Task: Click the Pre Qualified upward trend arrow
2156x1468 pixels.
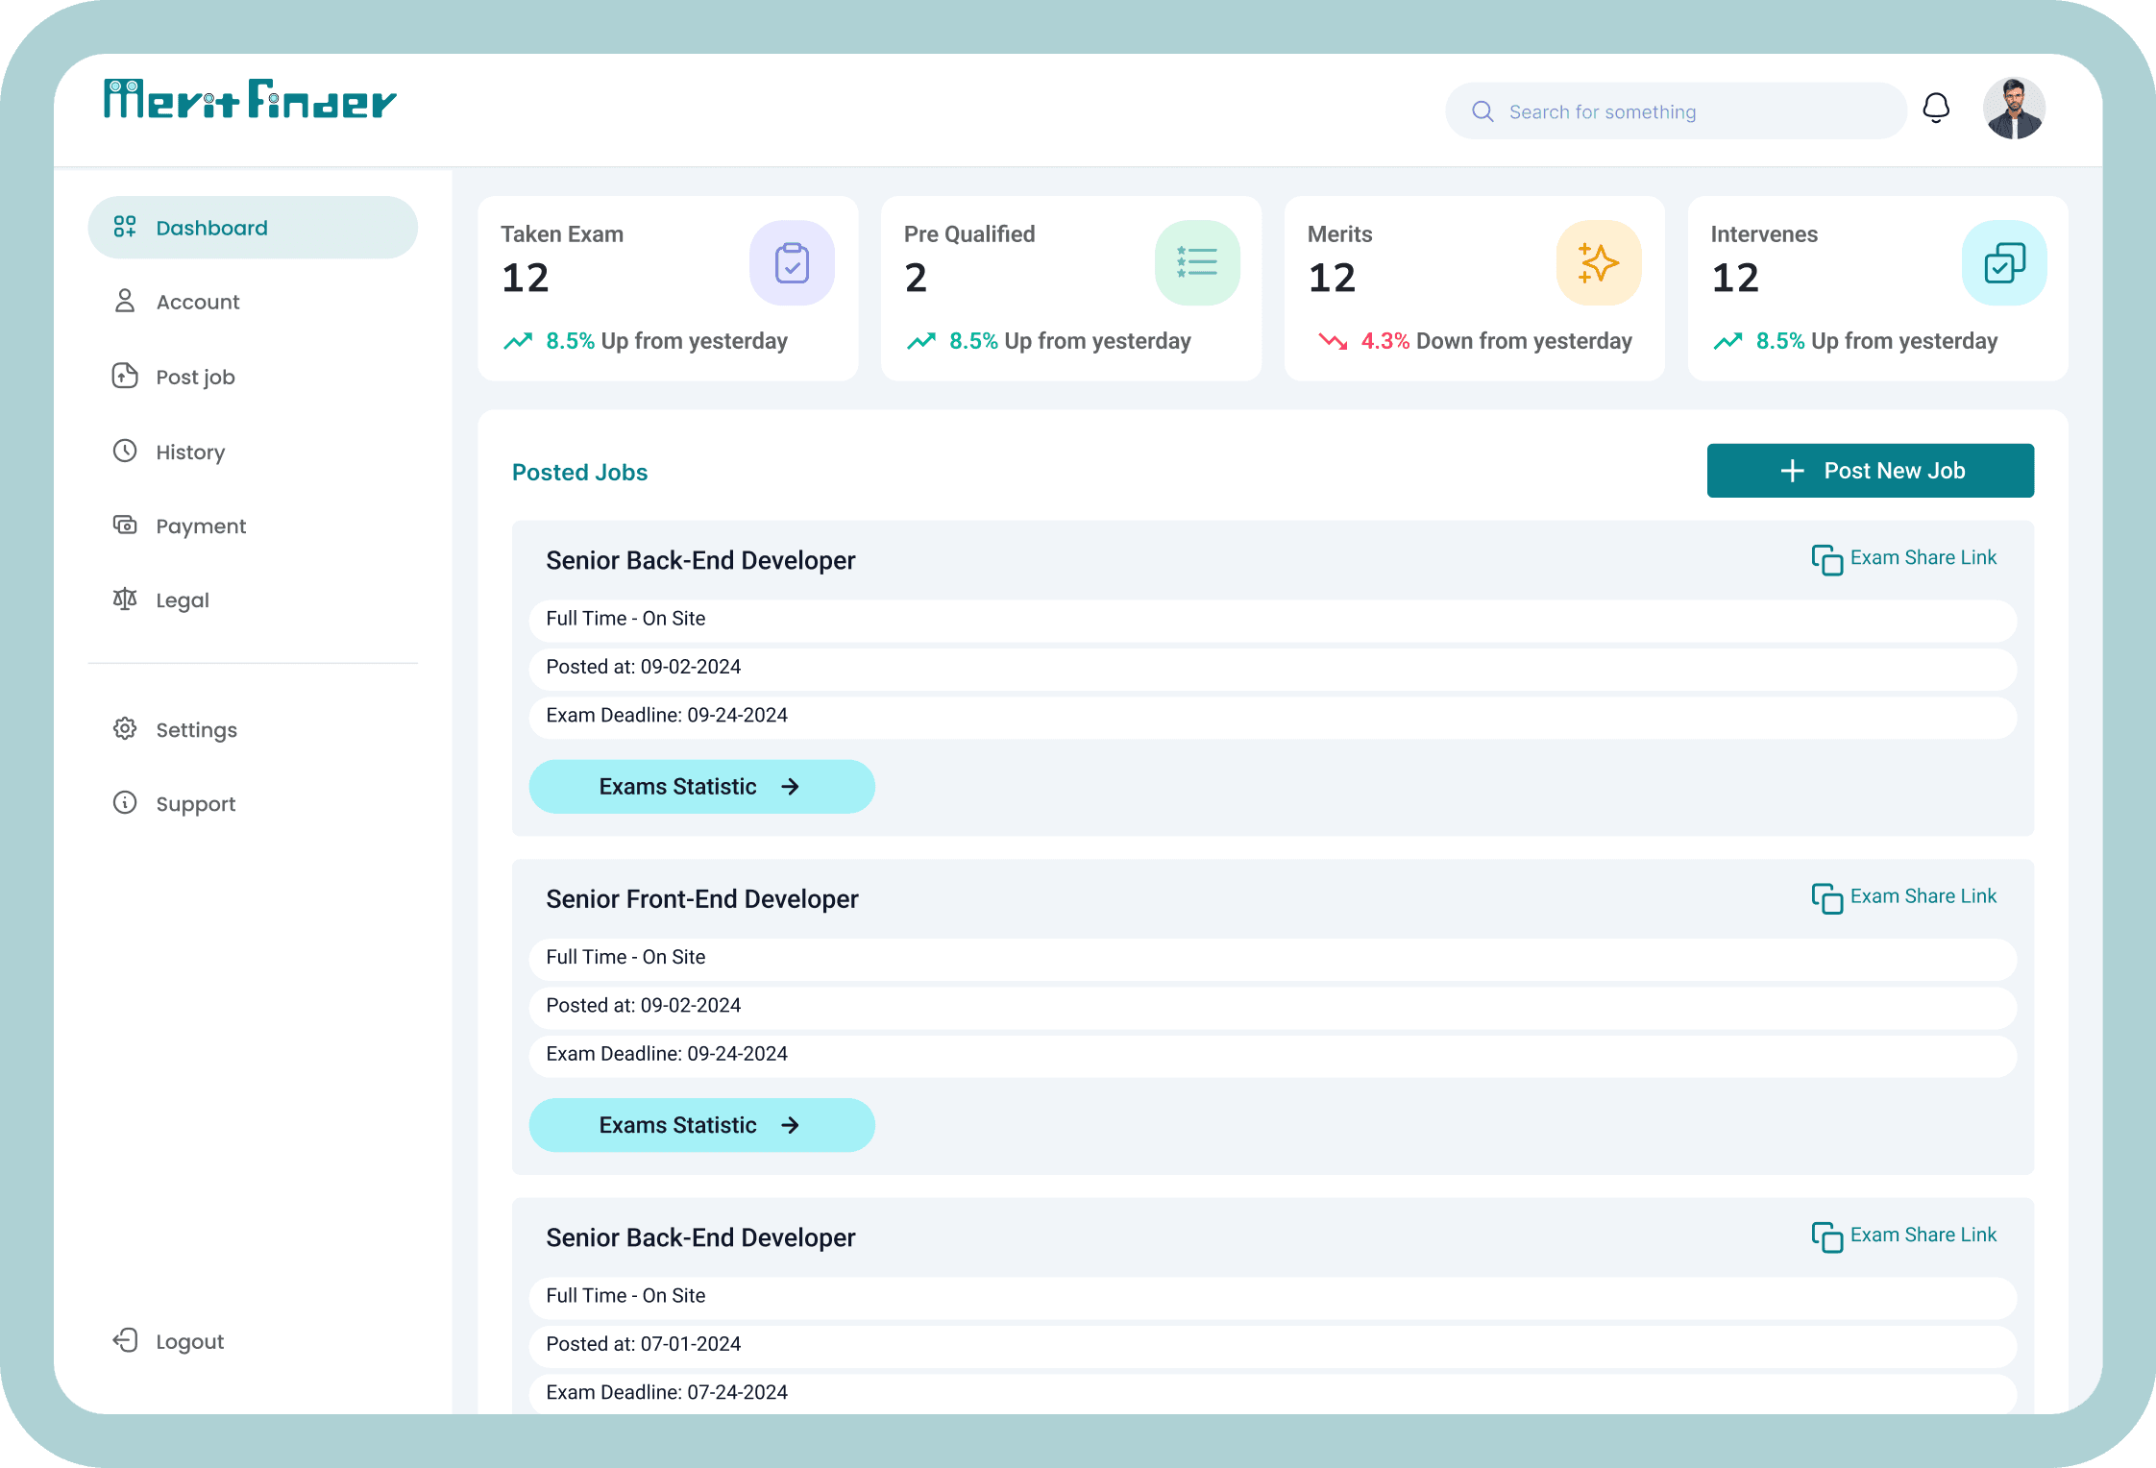Action: coord(921,341)
